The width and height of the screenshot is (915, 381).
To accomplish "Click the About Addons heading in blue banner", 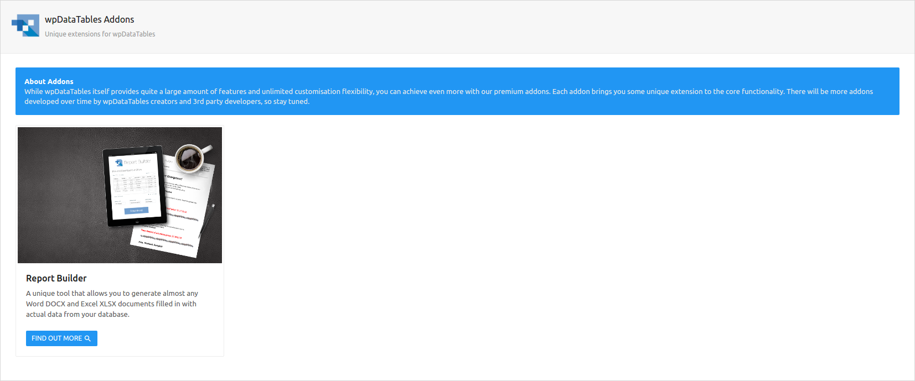I will [x=49, y=81].
